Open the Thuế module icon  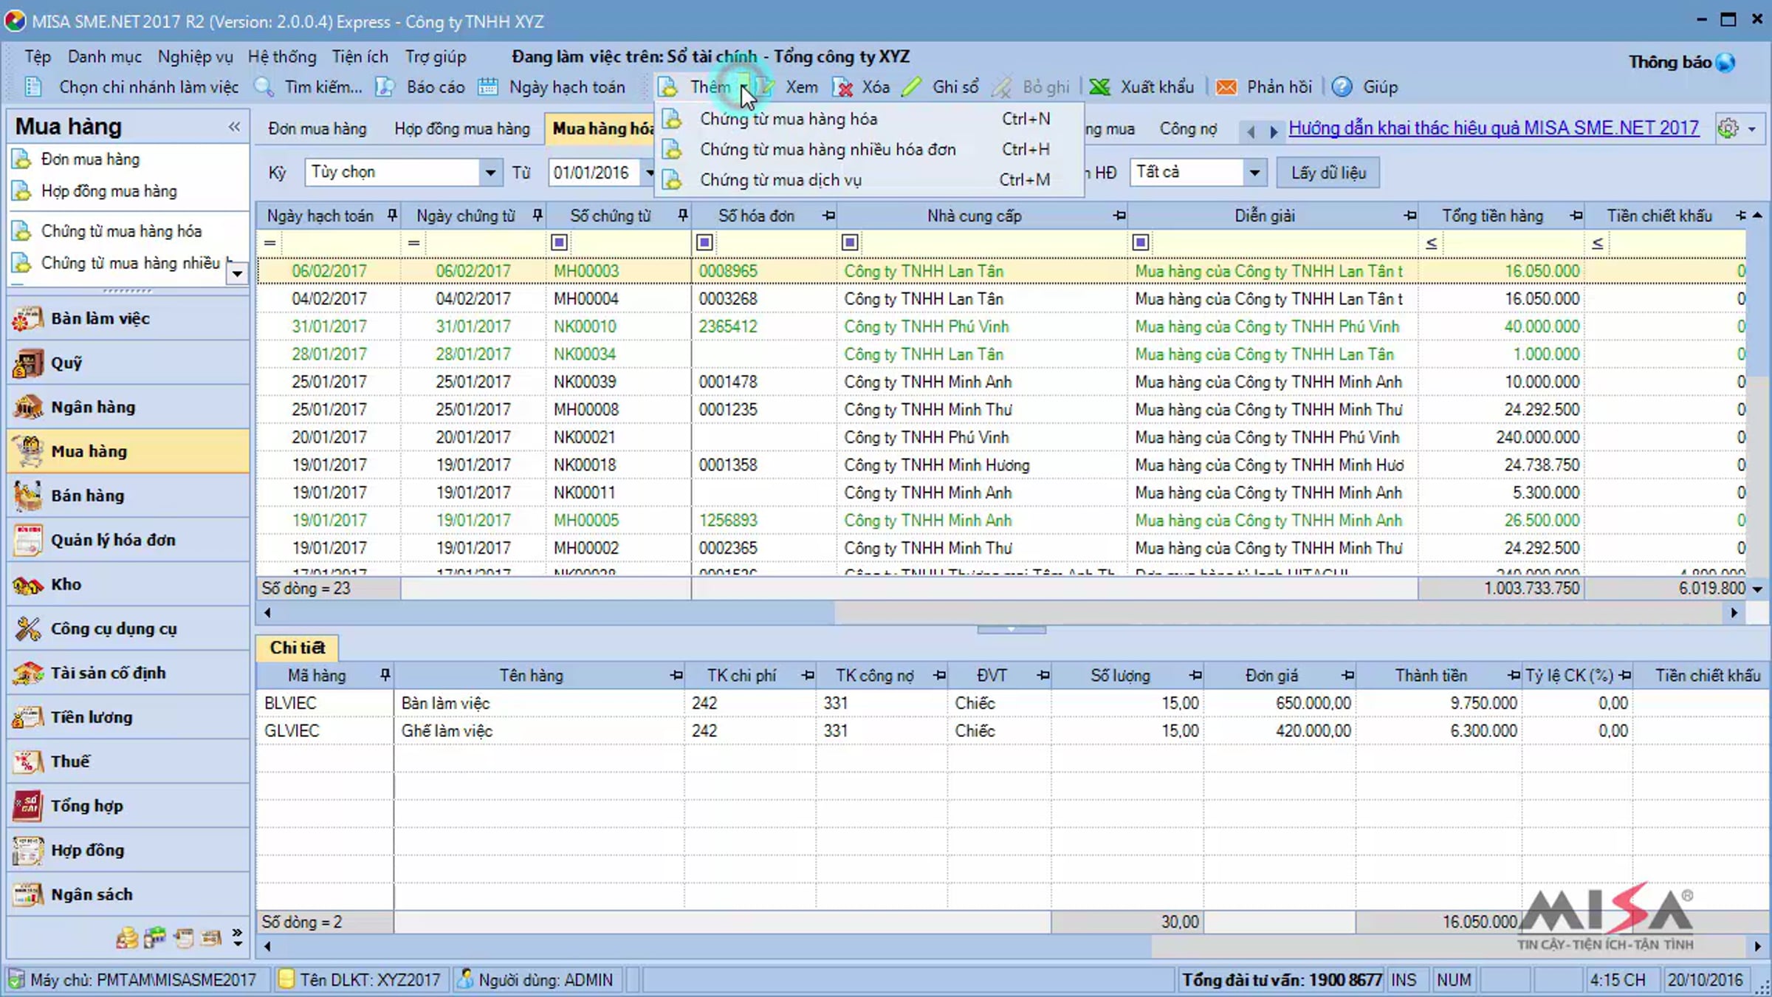(x=27, y=762)
